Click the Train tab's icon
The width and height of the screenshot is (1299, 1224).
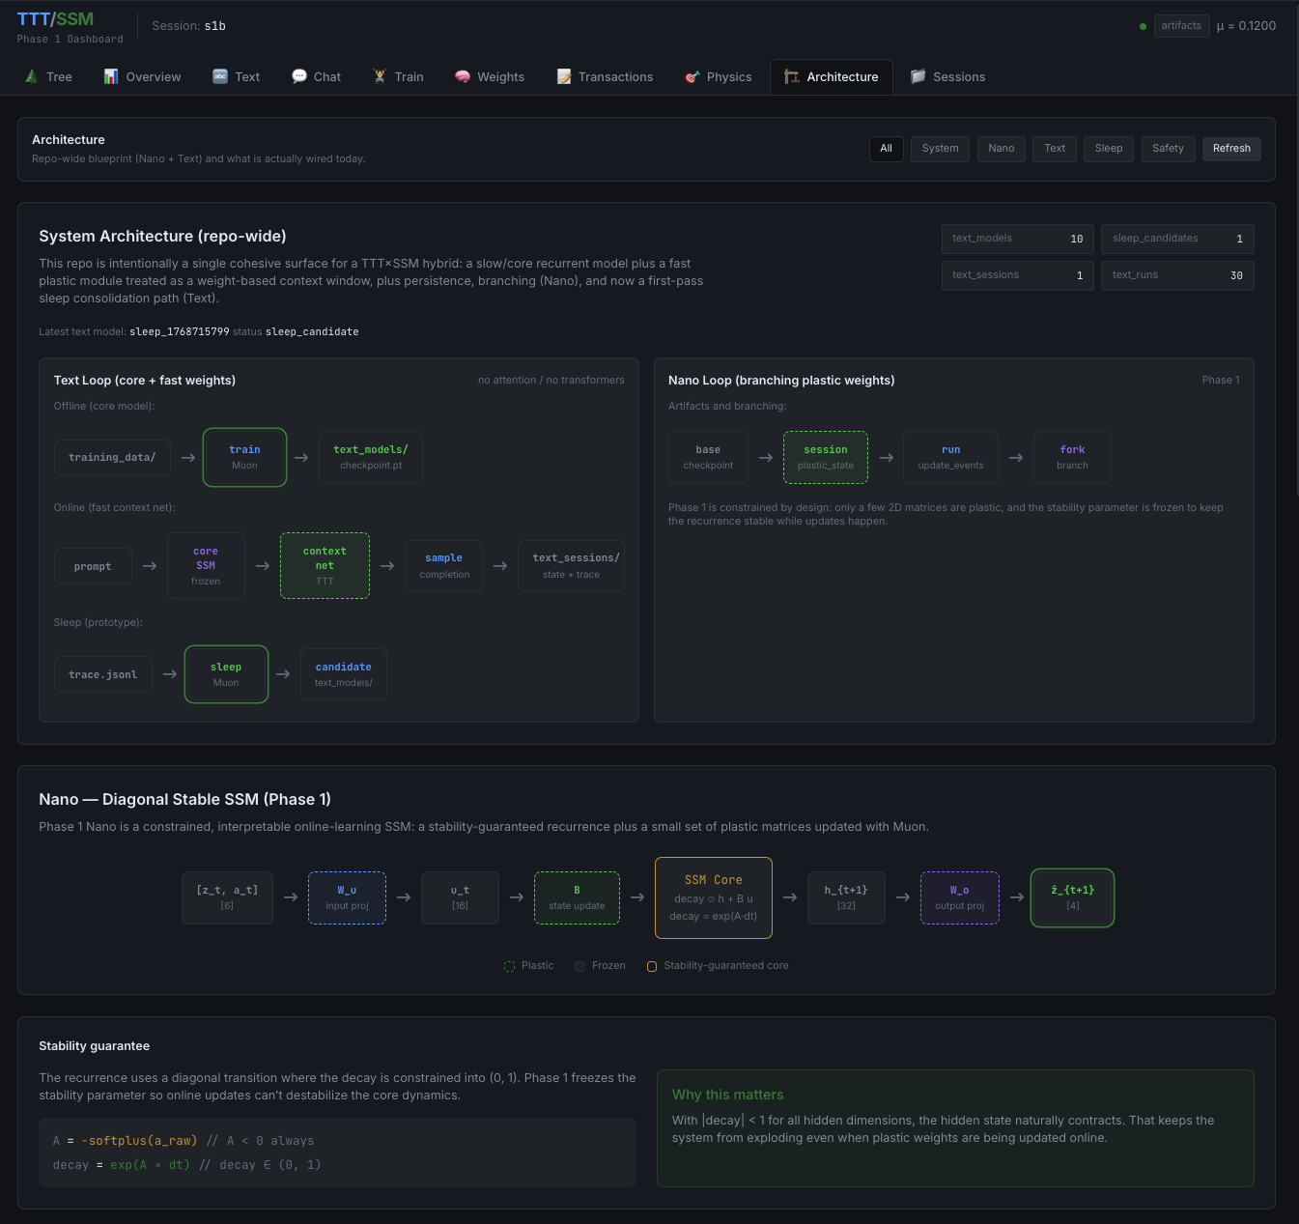[x=380, y=76]
